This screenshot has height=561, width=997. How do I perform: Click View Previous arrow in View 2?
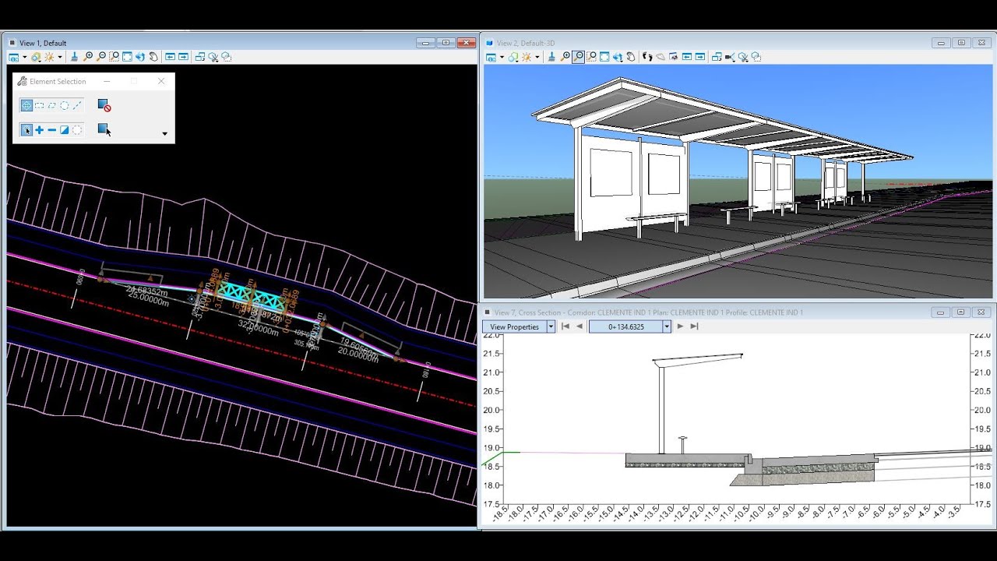coord(687,57)
